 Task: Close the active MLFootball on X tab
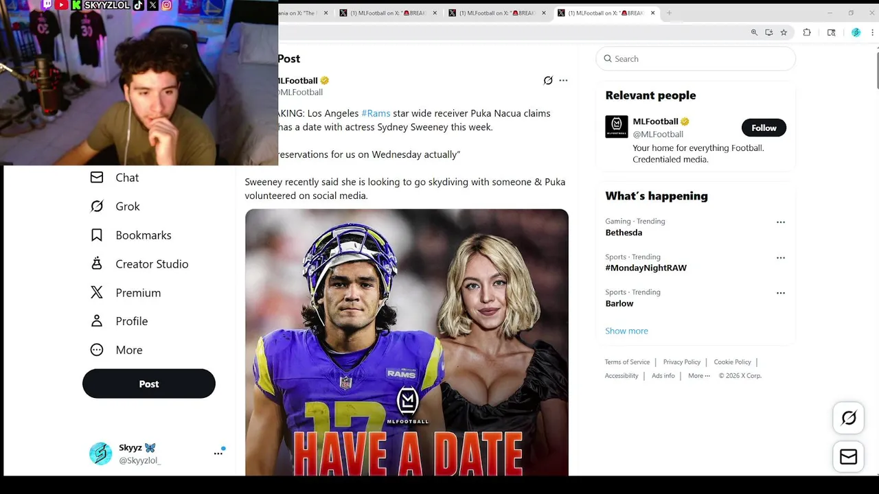click(x=653, y=13)
